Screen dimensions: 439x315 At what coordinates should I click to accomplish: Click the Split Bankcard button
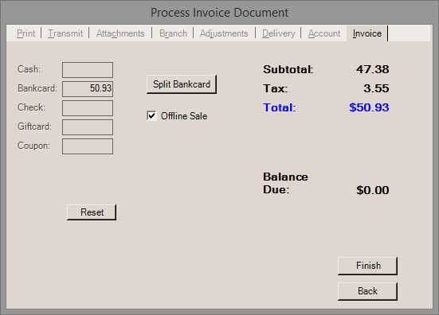(182, 84)
